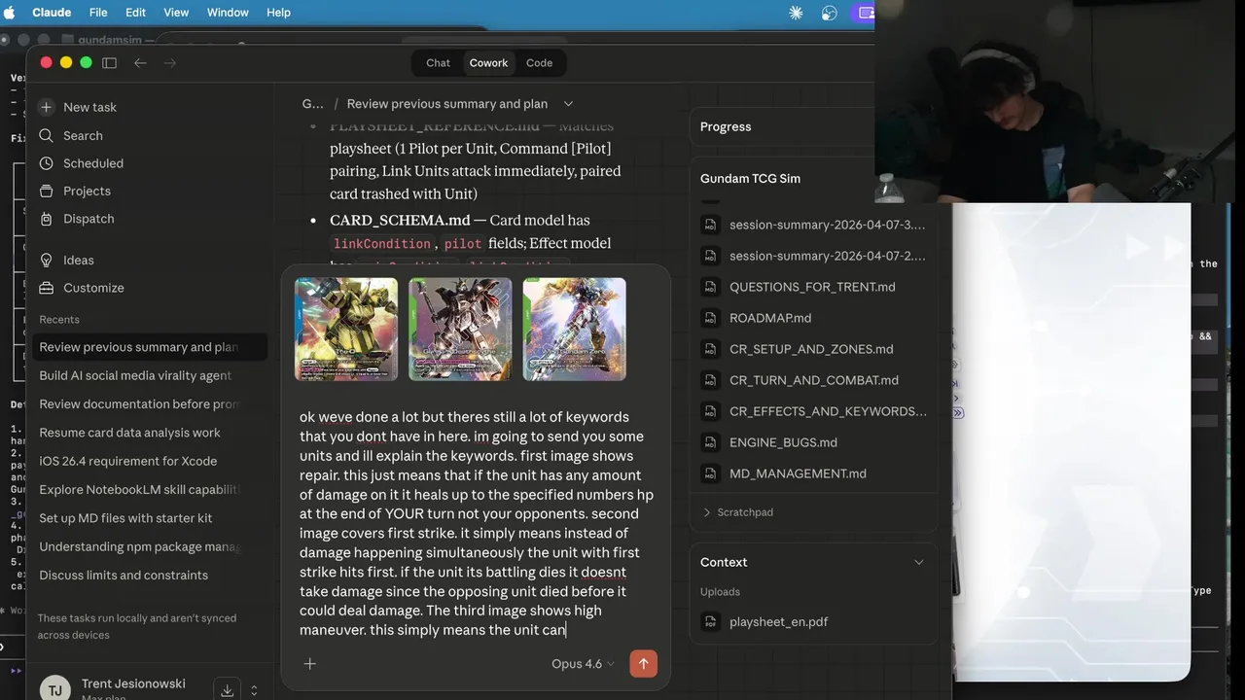
Task: Open recent Discuss limits and constraints
Action: pyautogui.click(x=148, y=575)
